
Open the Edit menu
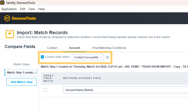coord(23,9)
